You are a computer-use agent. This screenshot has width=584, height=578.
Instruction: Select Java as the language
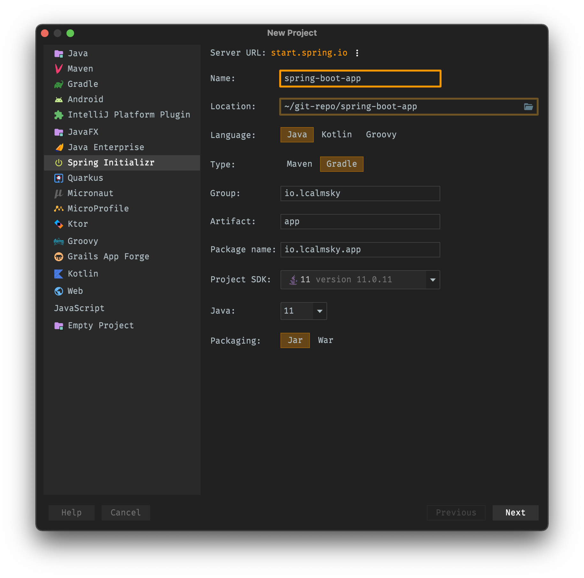[x=297, y=135]
